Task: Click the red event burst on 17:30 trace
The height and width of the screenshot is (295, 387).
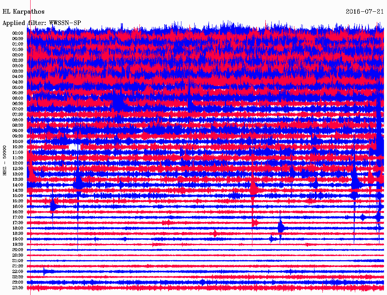Action: [x=255, y=223]
